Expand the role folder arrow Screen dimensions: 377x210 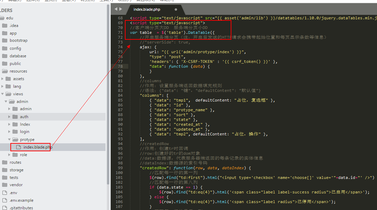[9, 155]
